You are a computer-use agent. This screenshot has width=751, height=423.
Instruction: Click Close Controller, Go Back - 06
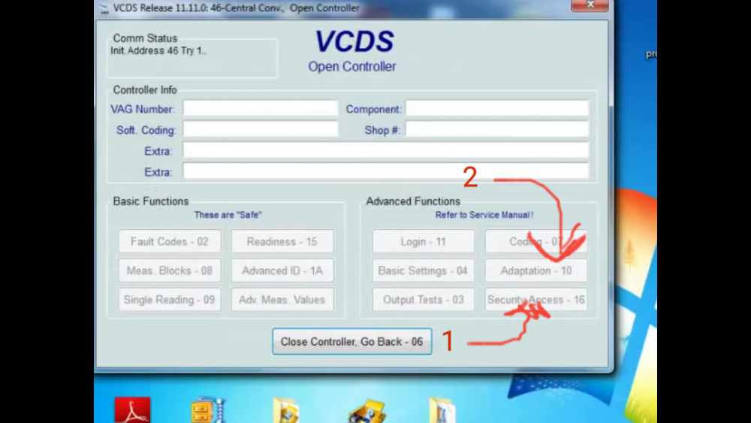(352, 342)
